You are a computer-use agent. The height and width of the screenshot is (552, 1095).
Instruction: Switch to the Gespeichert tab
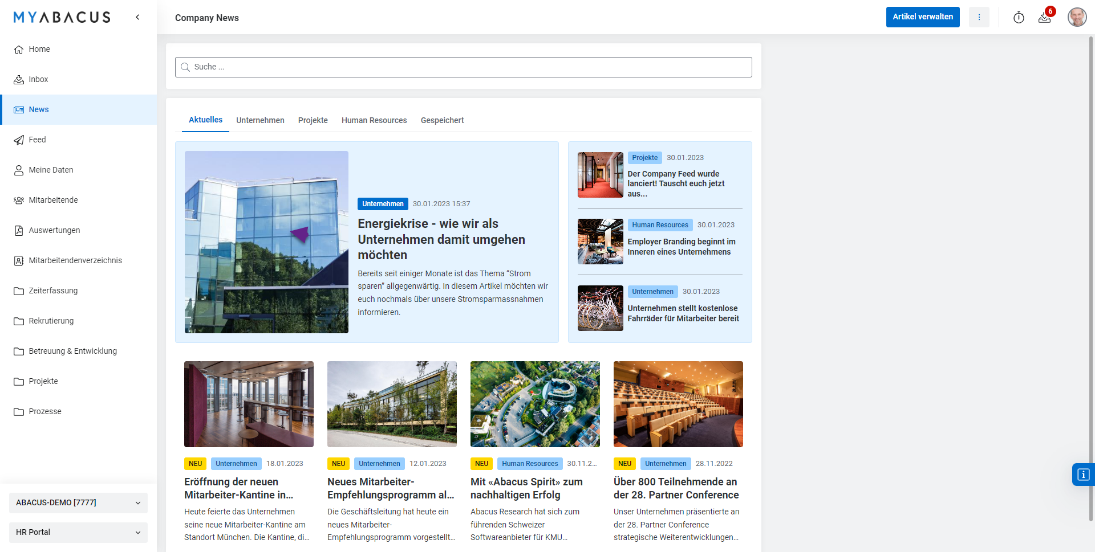coord(442,120)
